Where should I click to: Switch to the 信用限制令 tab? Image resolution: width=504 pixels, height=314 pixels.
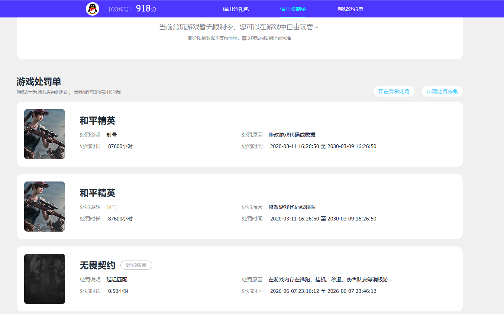[x=293, y=9]
